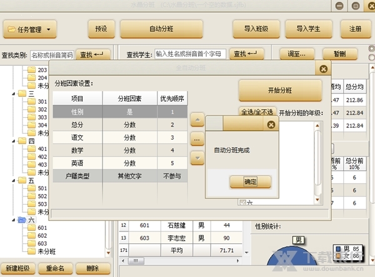Click the 开始分班 button
Image resolution: width=375 pixels, height=277 pixels.
[280, 90]
